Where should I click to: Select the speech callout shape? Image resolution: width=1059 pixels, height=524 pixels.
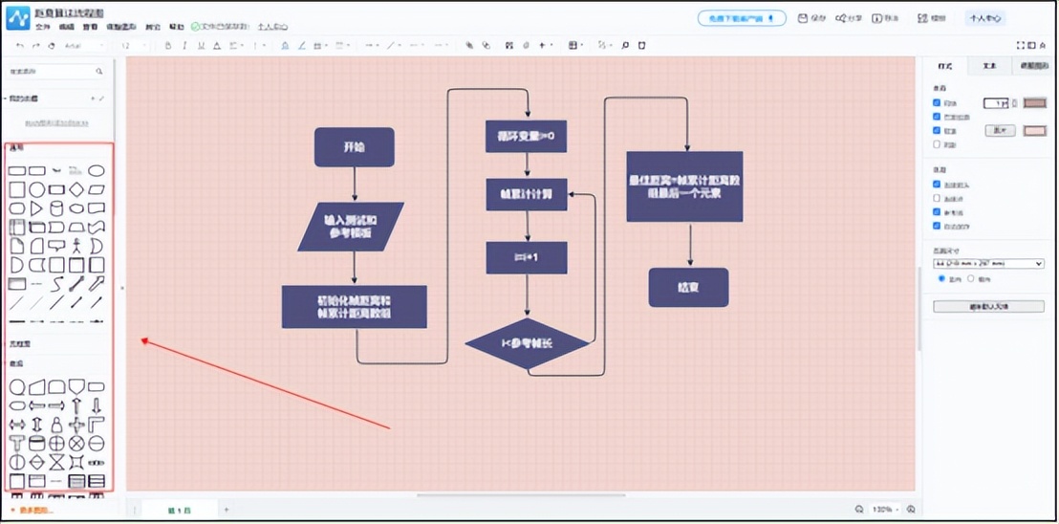(x=56, y=246)
